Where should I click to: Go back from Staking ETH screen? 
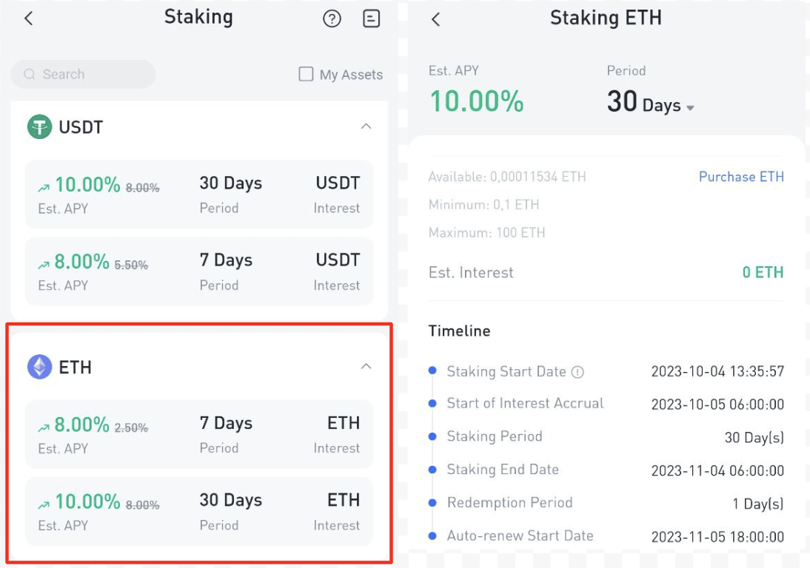pyautogui.click(x=435, y=20)
